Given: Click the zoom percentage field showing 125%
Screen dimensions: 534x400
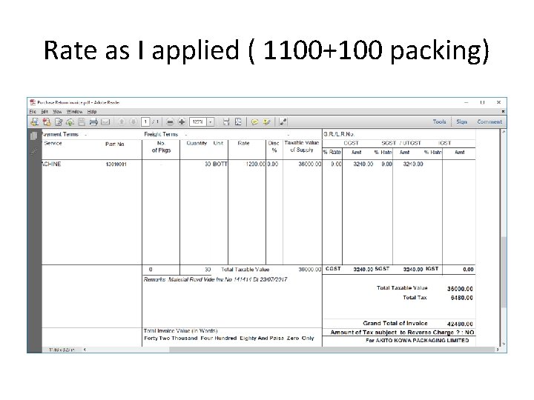Looking at the screenshot, I should [x=198, y=121].
